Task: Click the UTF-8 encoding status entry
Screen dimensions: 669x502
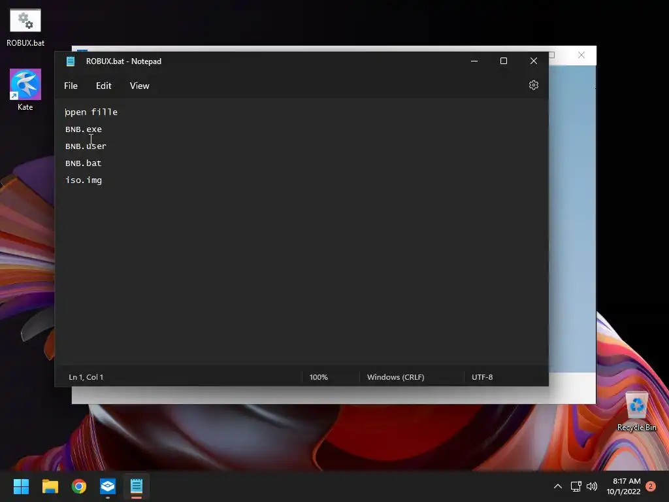Action: point(482,377)
